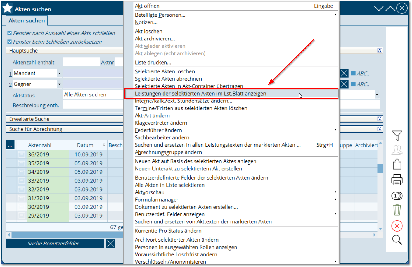Click the printer icon in right sidebar
412x267 pixels.
click(397, 180)
